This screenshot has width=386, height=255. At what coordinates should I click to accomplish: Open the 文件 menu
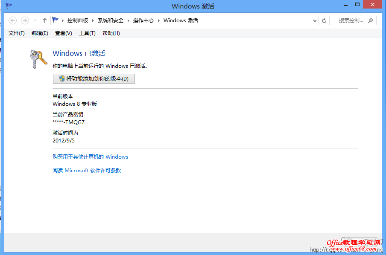(x=16, y=33)
